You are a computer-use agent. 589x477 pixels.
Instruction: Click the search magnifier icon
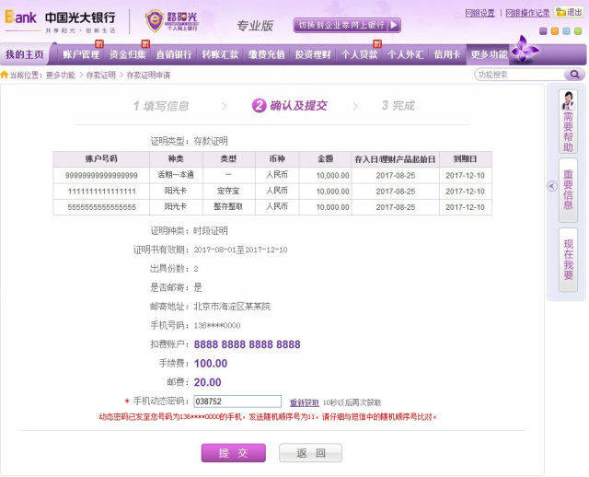pyautogui.click(x=574, y=75)
